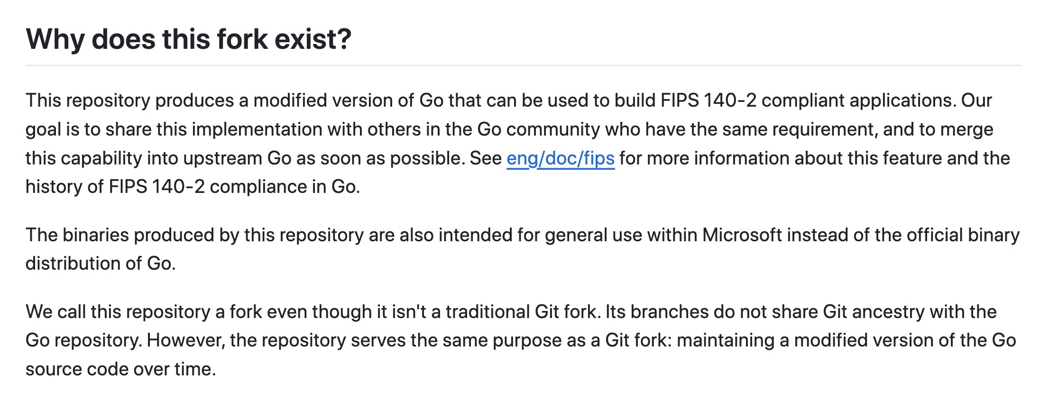Click the phrase "official binary" in second paragraph

tap(963, 235)
